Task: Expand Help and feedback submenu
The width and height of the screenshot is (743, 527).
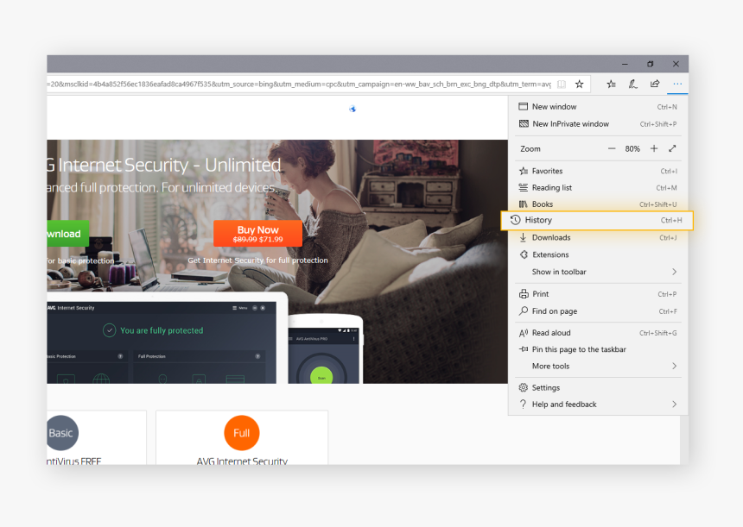Action: (x=674, y=405)
